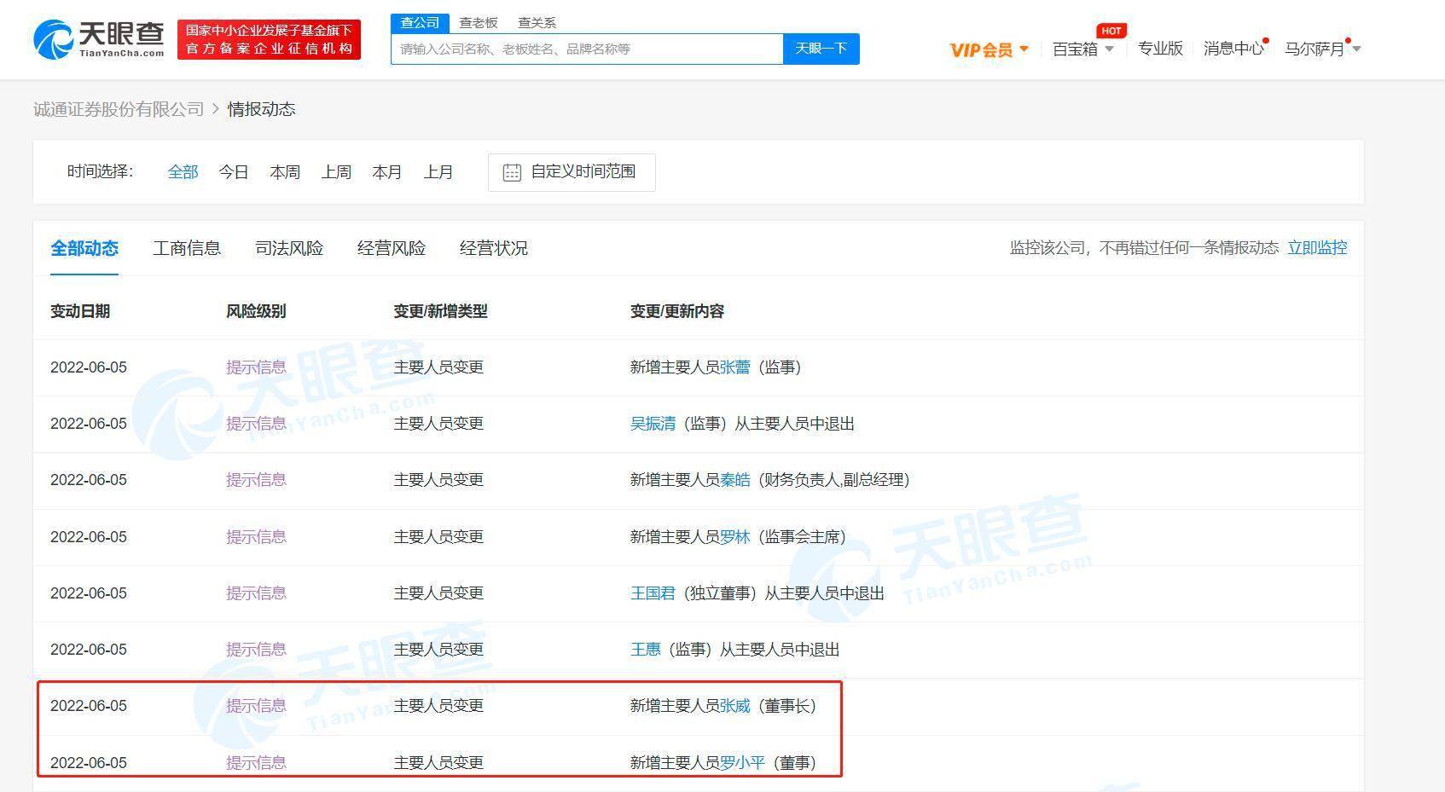Click the 天眼一下 search button

click(x=821, y=49)
